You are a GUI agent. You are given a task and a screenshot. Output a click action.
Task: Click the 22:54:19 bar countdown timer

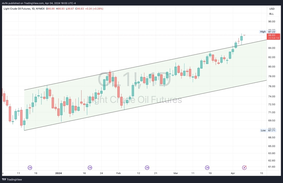point(274,38)
